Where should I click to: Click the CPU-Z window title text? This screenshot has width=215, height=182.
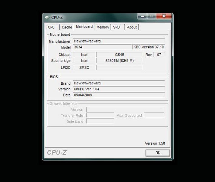click(x=57, y=17)
